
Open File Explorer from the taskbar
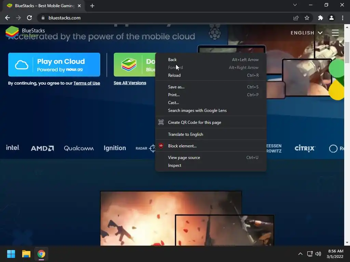[x=26, y=254]
